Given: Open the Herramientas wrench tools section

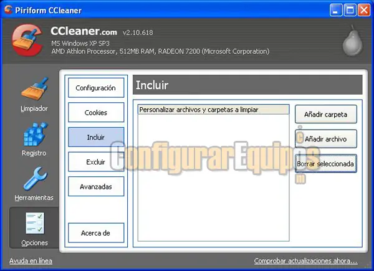Looking at the screenshot, I should [x=34, y=184].
